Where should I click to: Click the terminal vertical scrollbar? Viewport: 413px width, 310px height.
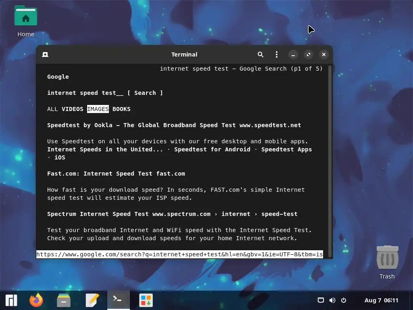point(330,161)
